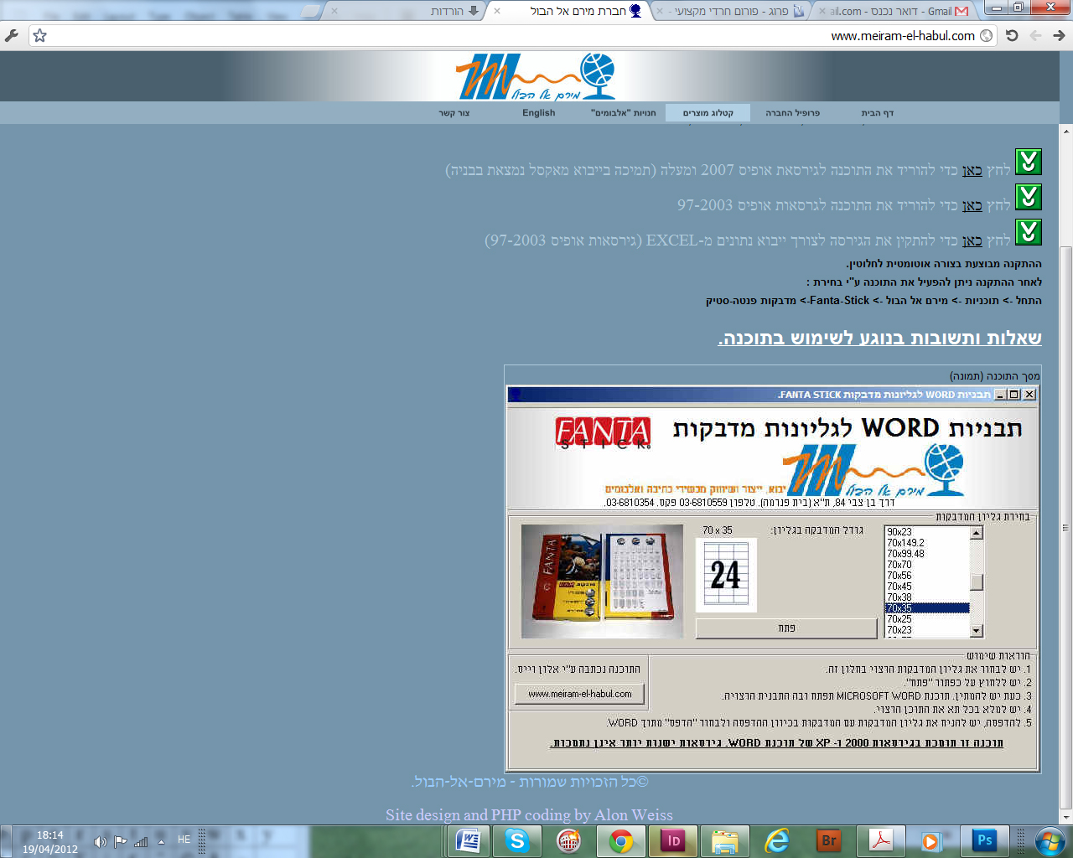Open the שאלות ותשובות בנוגע לשימוש בתוכנה link
1073x858 pixels.
tap(880, 338)
